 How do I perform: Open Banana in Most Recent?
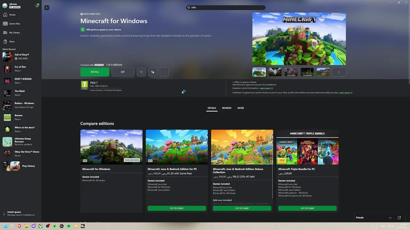[x=21, y=117]
